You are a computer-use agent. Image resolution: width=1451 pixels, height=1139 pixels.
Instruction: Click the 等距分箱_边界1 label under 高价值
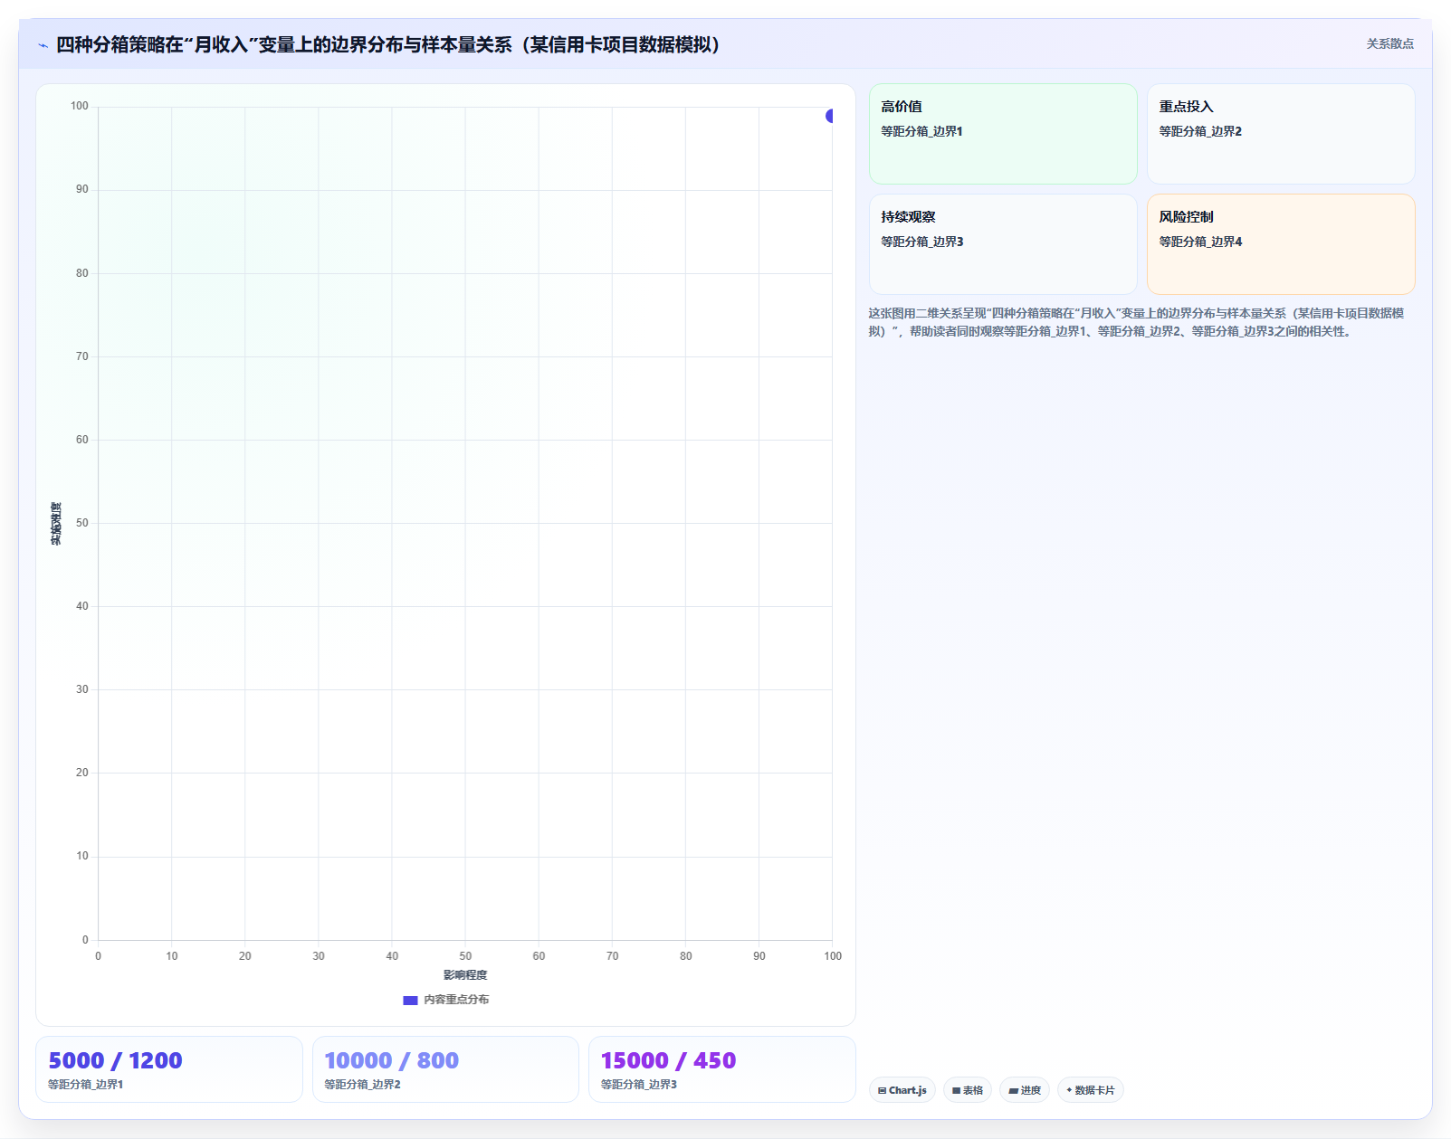[x=921, y=131]
